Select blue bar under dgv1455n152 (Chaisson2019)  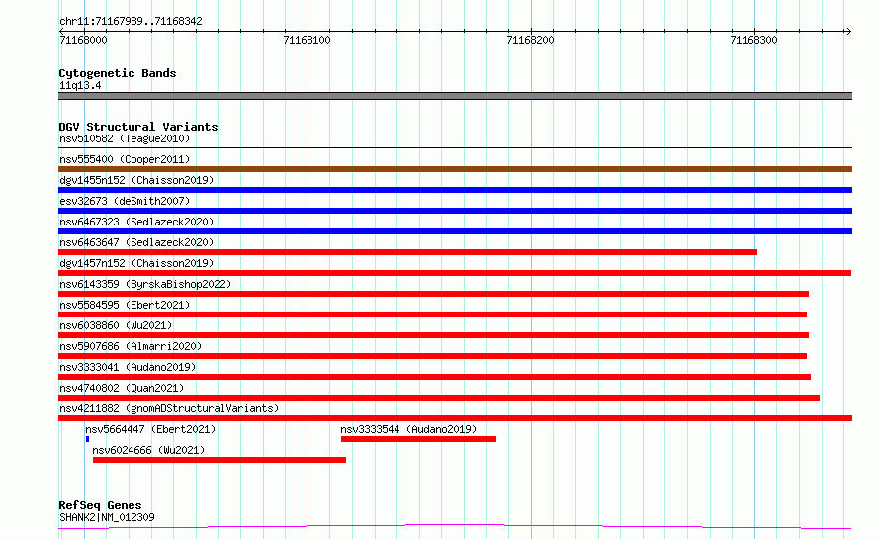[455, 190]
